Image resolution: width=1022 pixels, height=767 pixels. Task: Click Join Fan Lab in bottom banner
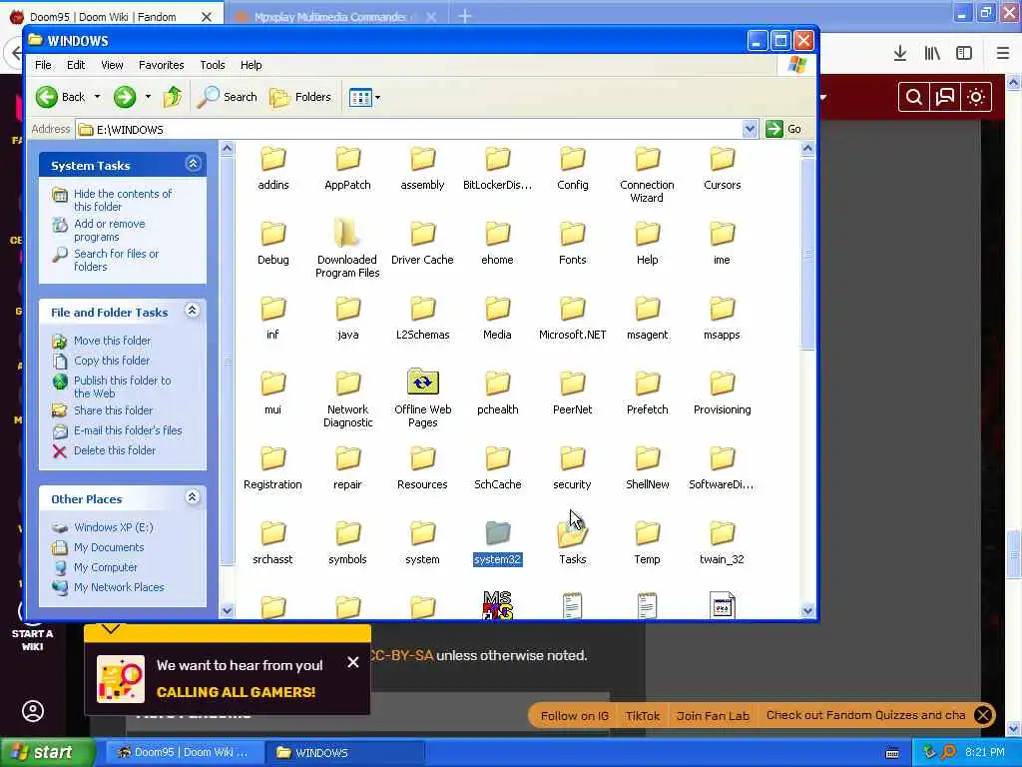coord(713,715)
